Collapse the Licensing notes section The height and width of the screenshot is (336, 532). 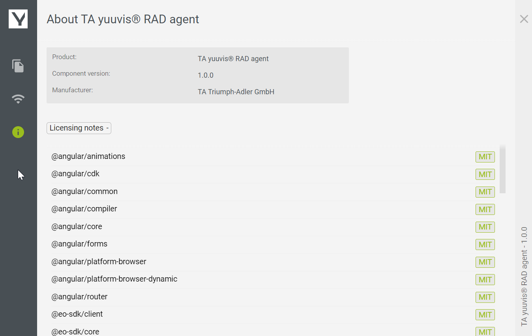(79, 128)
